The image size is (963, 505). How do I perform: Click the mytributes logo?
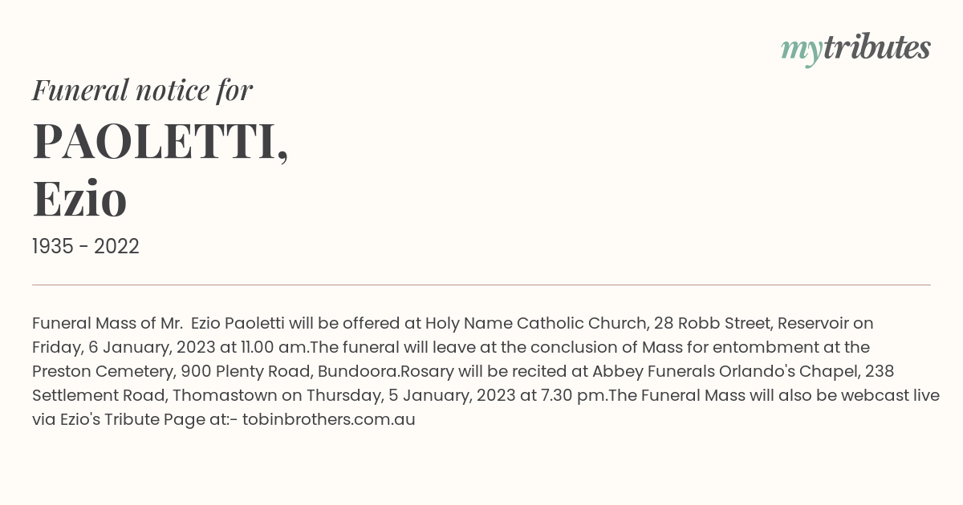tap(855, 49)
